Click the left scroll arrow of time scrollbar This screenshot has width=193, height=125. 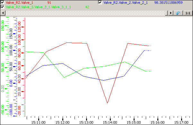(x=3, y=13)
